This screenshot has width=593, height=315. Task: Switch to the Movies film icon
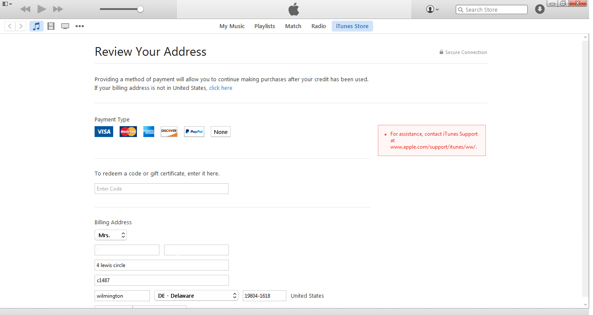[x=51, y=26]
